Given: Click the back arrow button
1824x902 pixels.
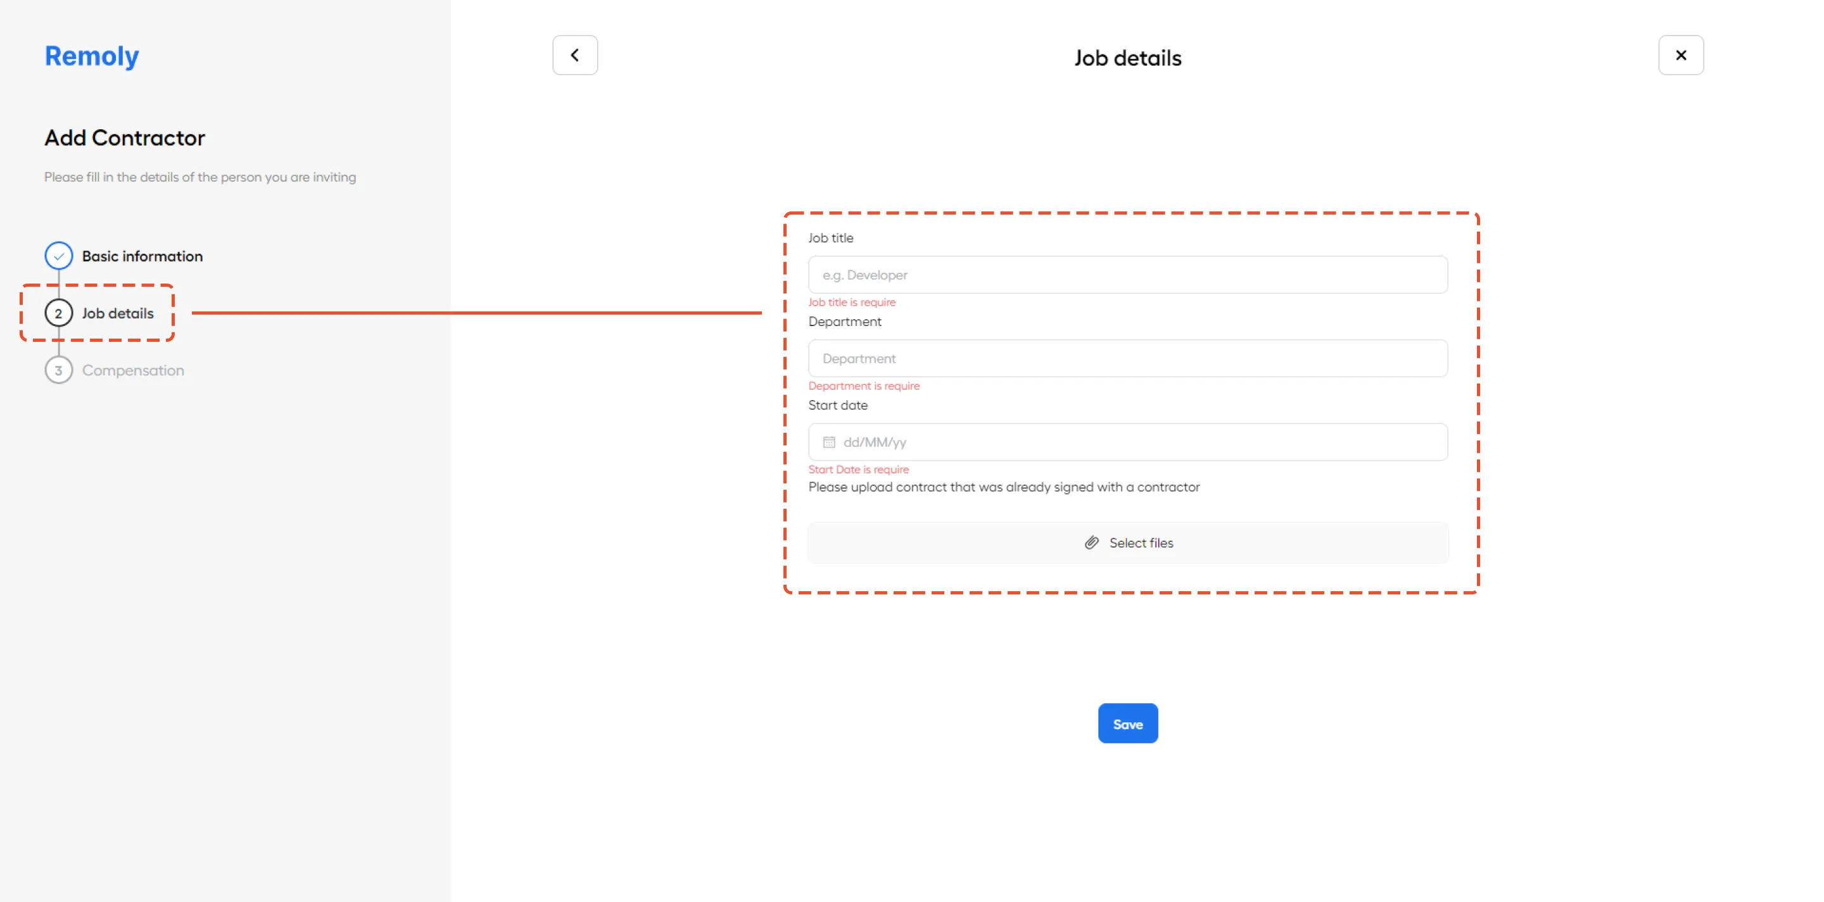Looking at the screenshot, I should click(575, 55).
